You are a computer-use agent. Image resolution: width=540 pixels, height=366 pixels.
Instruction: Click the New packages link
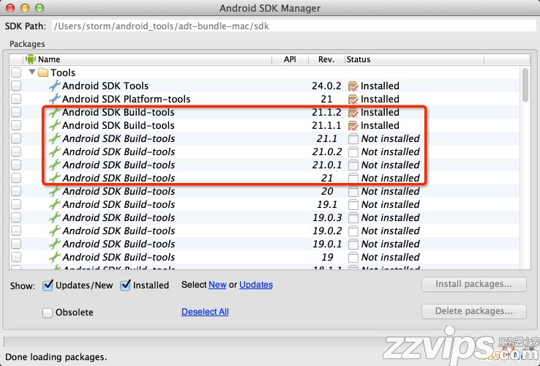[x=217, y=285]
